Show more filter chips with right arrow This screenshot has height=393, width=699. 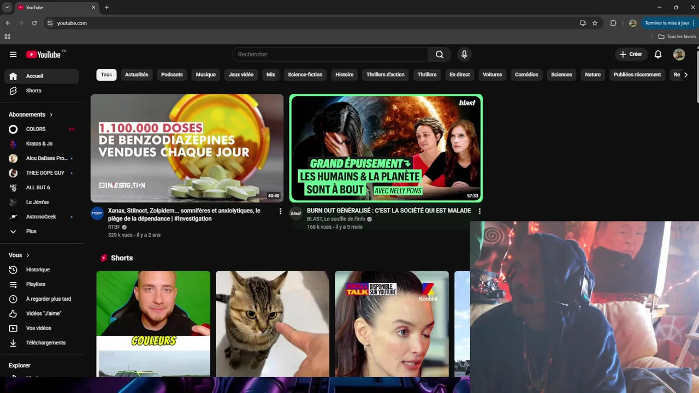click(x=686, y=75)
